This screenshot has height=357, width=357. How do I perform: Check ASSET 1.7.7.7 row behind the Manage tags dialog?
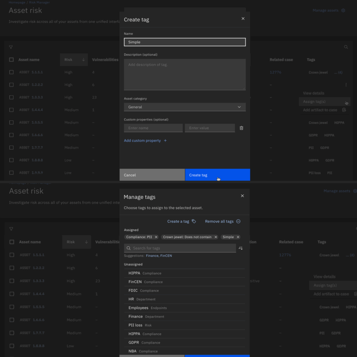pos(12,333)
